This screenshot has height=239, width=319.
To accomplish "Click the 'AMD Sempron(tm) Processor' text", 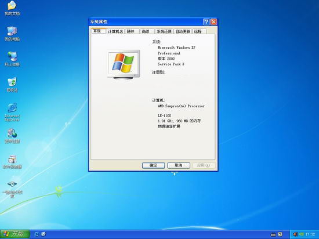I will [x=181, y=106].
